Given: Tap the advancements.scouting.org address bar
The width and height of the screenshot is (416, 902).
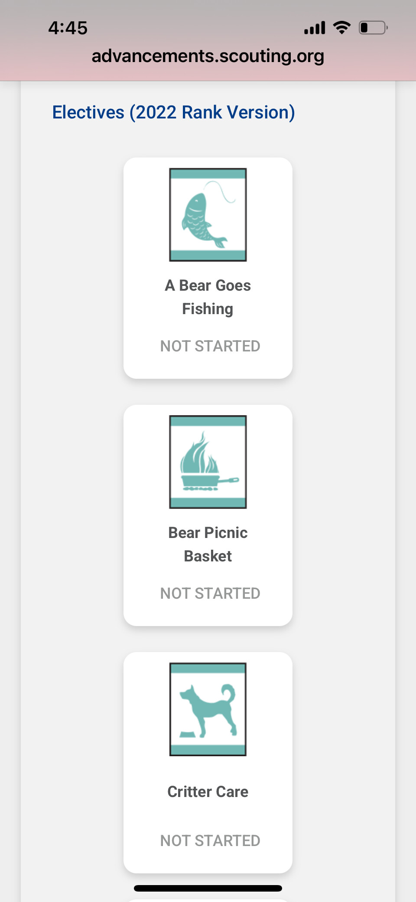Looking at the screenshot, I should [x=208, y=56].
